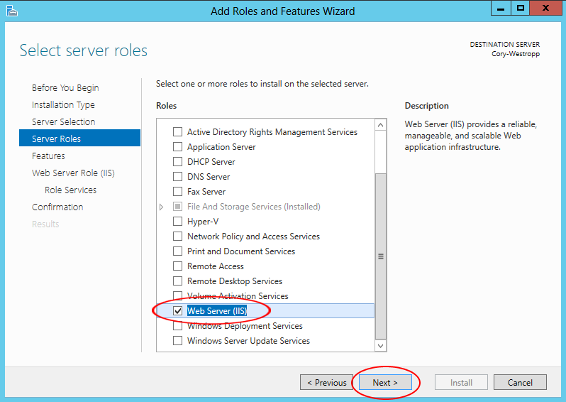566x402 pixels.
Task: Minimize the wizard window
Action: [501, 8]
